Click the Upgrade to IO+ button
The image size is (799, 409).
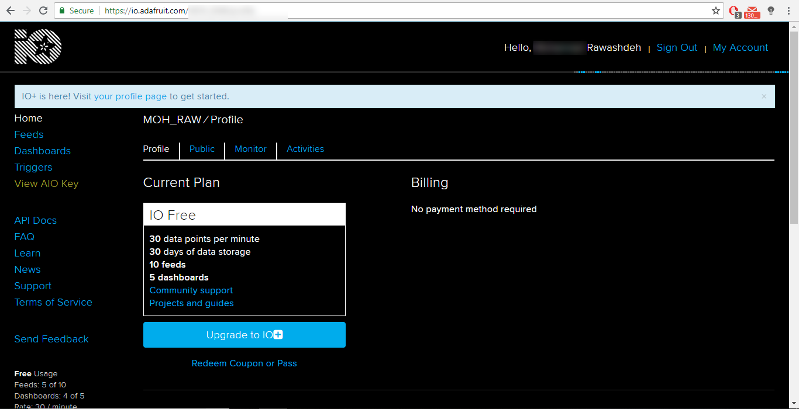[244, 335]
